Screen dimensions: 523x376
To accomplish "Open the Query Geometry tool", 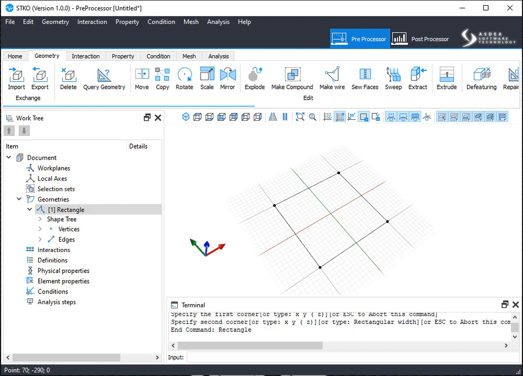I will [104, 79].
